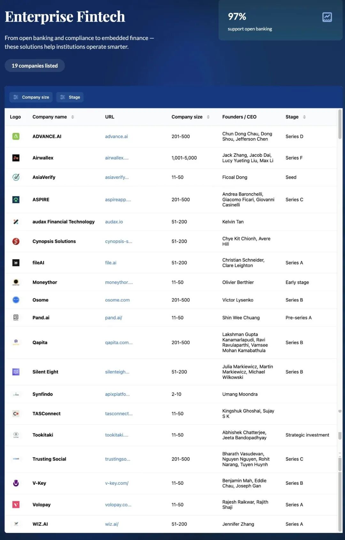The width and height of the screenshot is (345, 540).
Task: Open the cynopsis-s URL link
Action: click(x=119, y=241)
